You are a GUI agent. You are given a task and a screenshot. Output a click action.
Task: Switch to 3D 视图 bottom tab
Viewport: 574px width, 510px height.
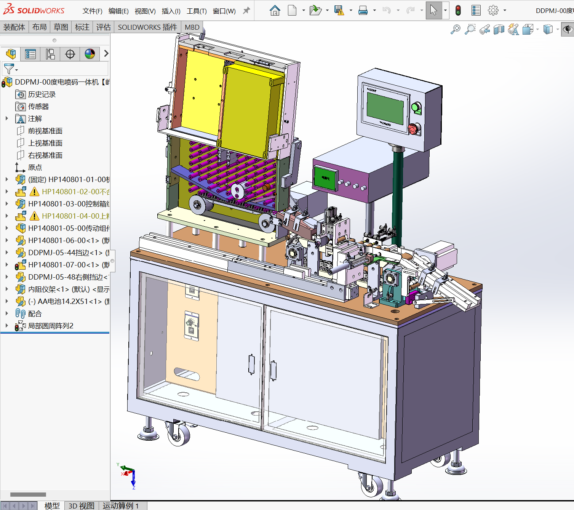pos(81,505)
